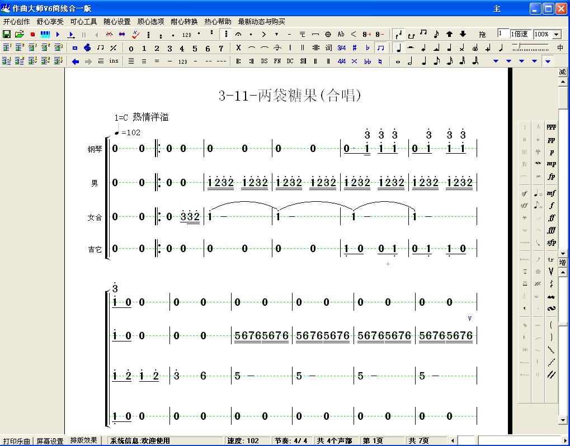Screen dimensions: 570x446
Task: Click the 增 button at right
Action: pyautogui.click(x=562, y=262)
